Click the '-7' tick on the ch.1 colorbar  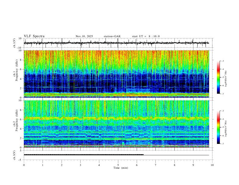tap(223, 94)
